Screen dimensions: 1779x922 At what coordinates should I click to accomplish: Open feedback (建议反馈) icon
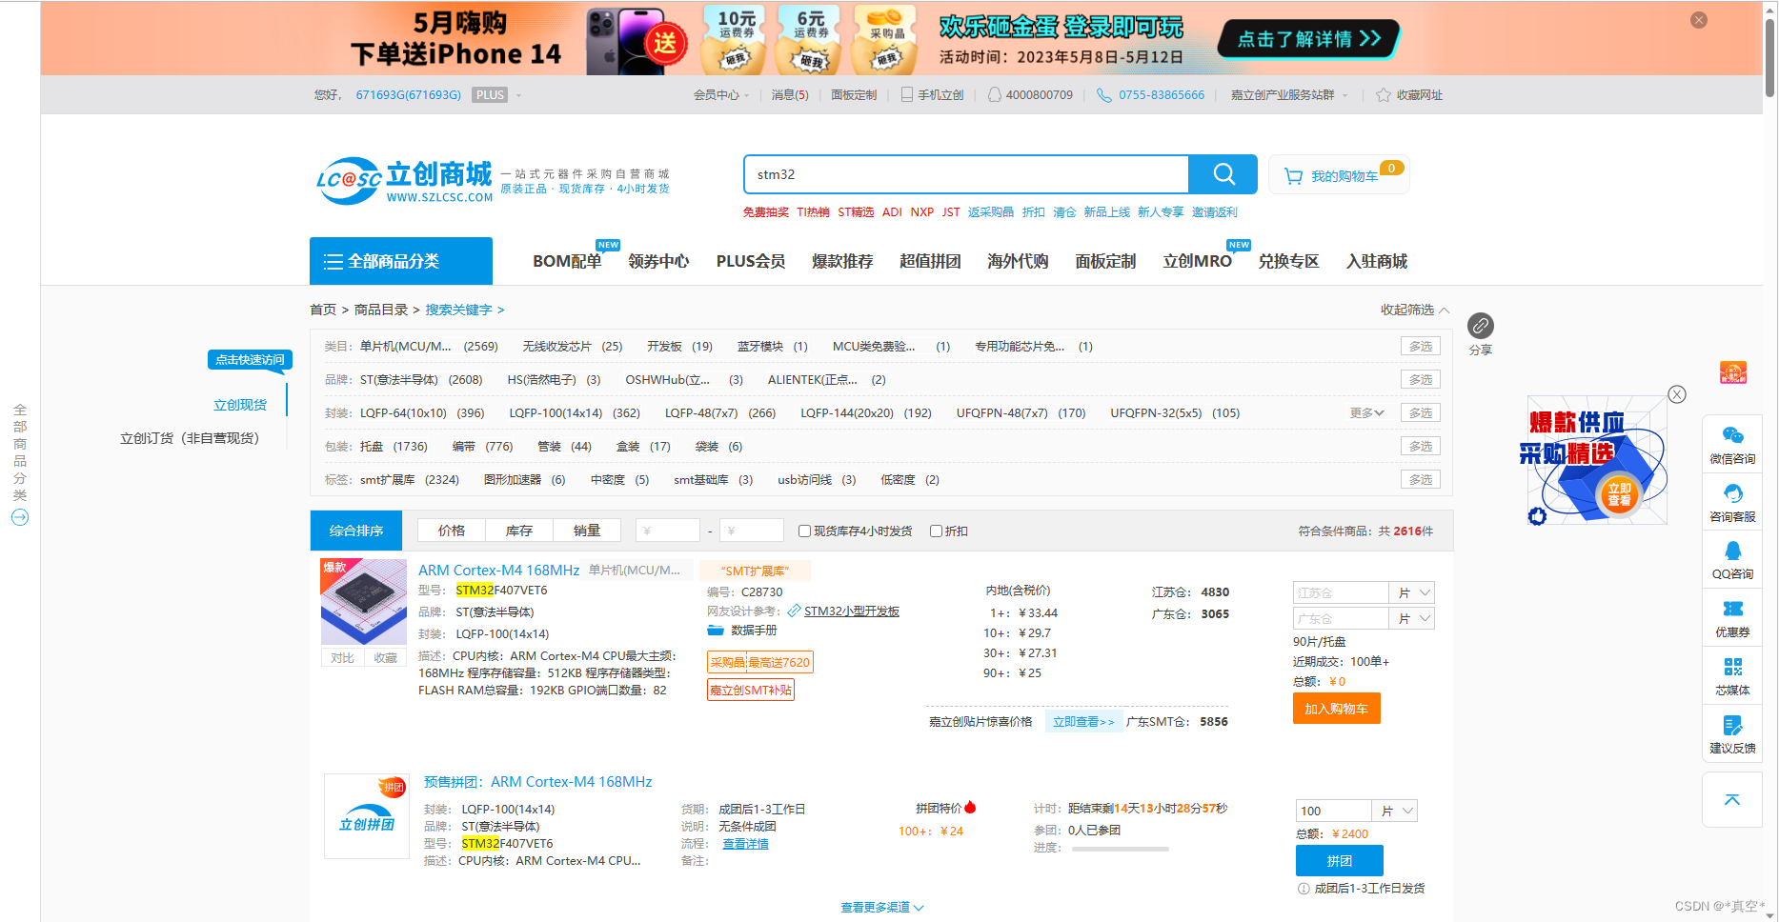[1732, 726]
